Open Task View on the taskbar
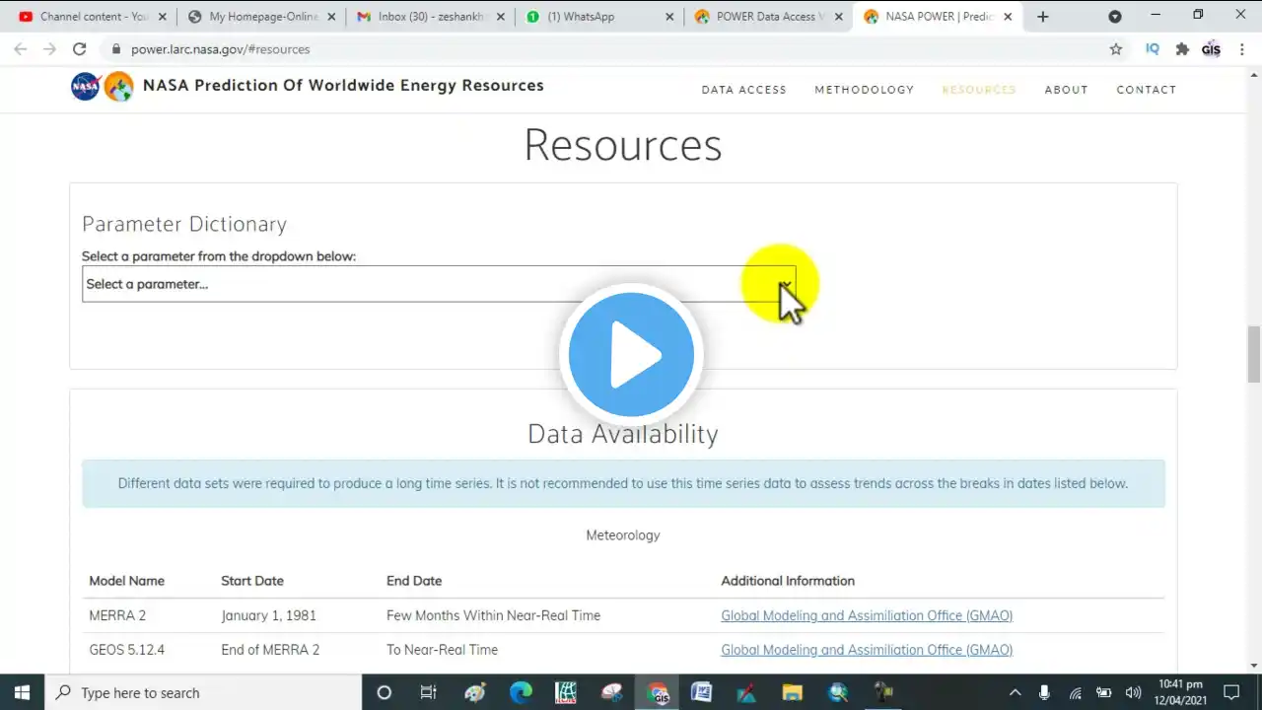 [429, 692]
